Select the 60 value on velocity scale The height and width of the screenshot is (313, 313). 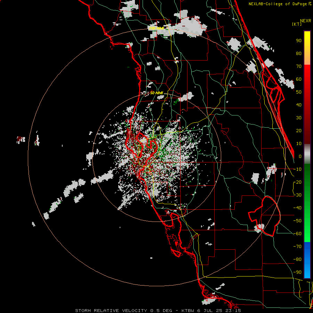tap(299, 79)
